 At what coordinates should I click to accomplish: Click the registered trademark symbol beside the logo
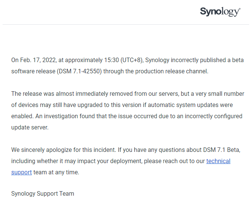coord(239,9)
